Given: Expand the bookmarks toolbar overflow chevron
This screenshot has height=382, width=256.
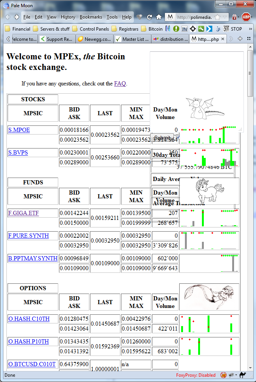Looking at the screenshot, I should (250, 29).
